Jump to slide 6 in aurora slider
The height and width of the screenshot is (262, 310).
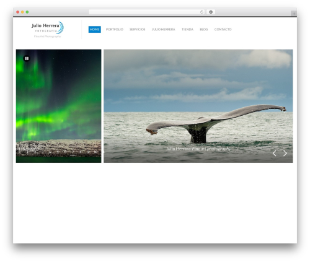[x=65, y=152]
